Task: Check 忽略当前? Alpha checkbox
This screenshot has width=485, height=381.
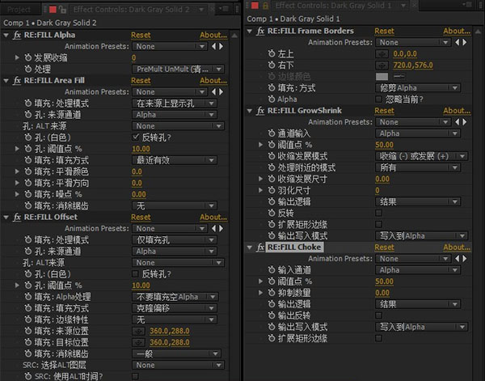Action: coord(378,99)
